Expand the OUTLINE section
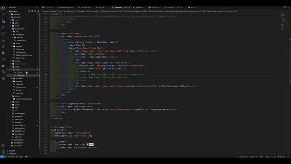The image size is (291, 164). (x=12, y=151)
